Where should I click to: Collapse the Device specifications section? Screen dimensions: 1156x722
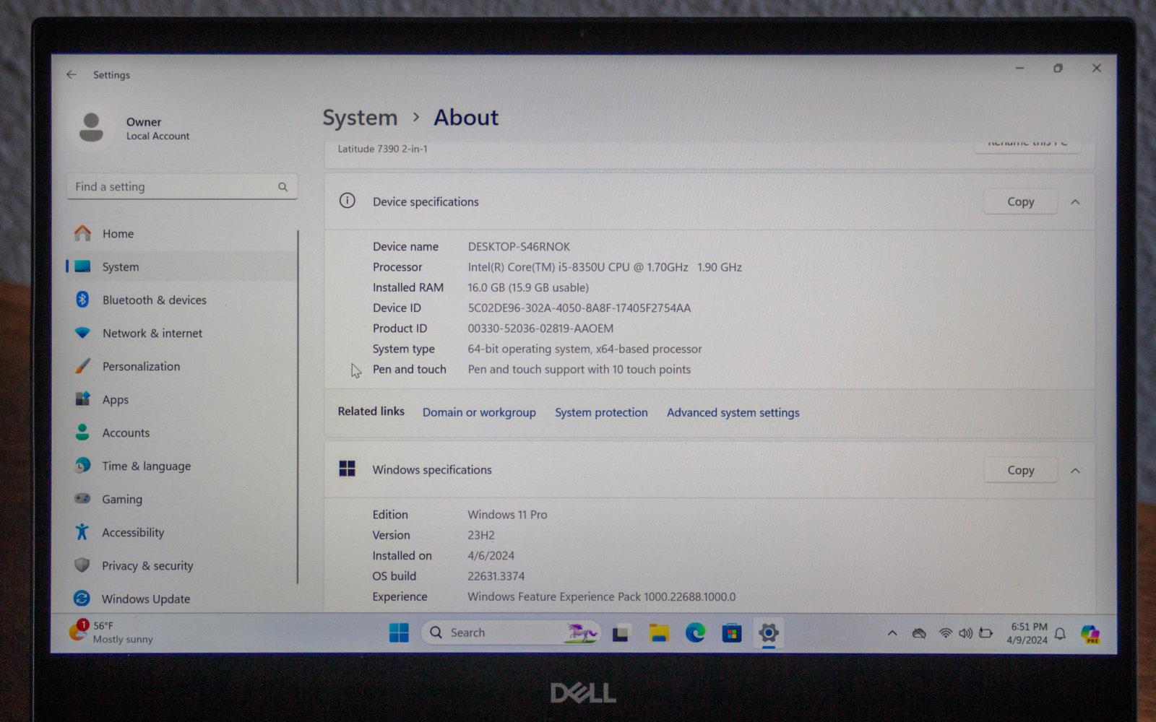1075,202
